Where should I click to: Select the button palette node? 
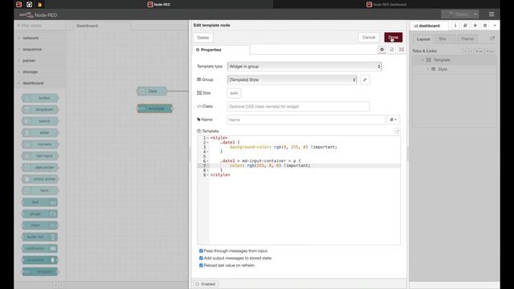click(40, 98)
